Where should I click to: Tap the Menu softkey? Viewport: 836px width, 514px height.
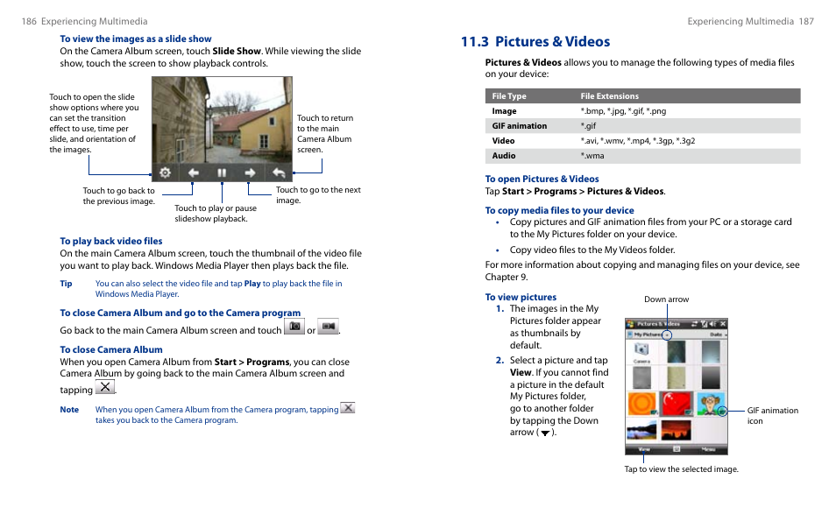click(709, 449)
